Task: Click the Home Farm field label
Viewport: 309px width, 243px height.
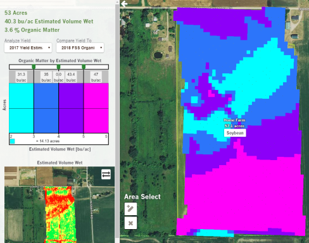Action: click(234, 120)
